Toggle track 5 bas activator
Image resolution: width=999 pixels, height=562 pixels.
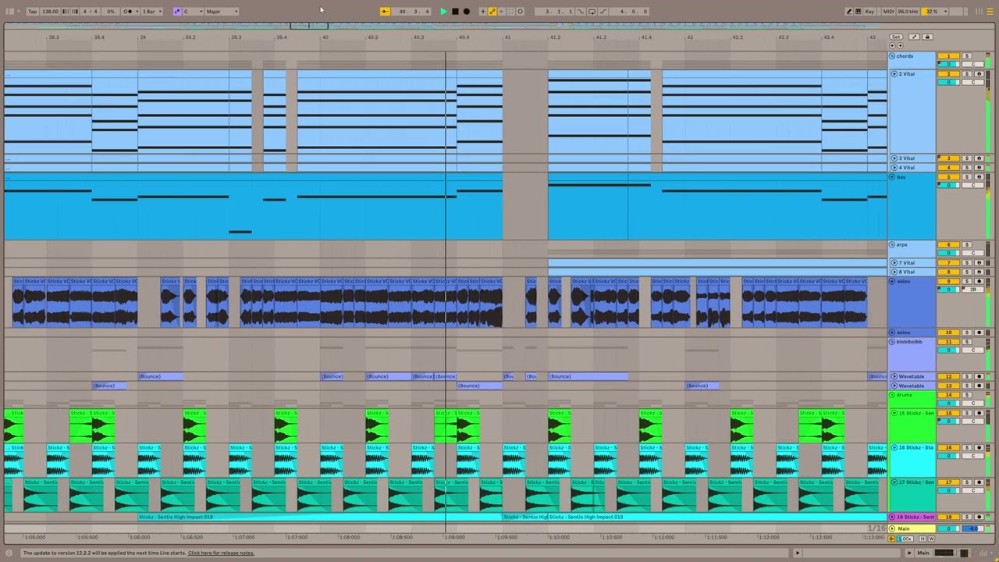(948, 177)
